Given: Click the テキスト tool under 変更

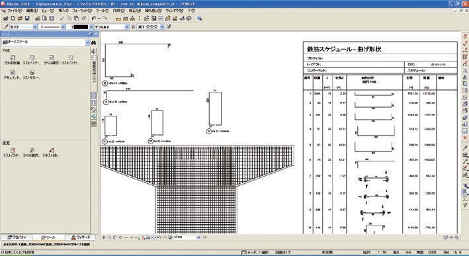Looking at the screenshot, I should [50, 152].
